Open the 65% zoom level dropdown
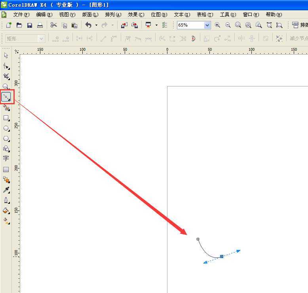This screenshot has width=308, height=293. [207, 25]
